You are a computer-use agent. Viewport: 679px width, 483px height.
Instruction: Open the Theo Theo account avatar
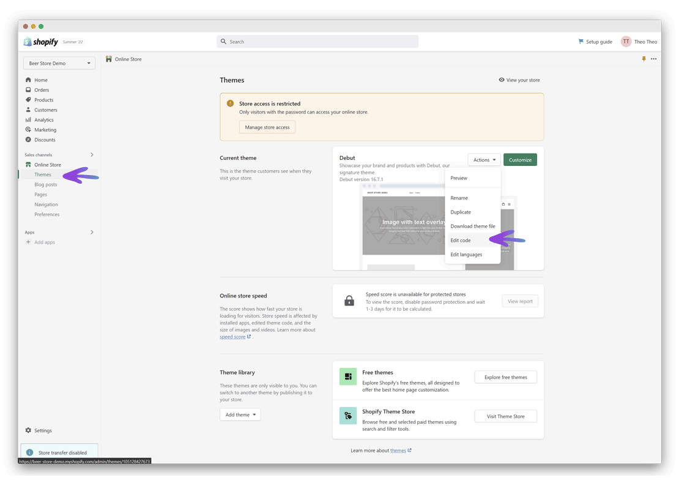pyautogui.click(x=625, y=41)
